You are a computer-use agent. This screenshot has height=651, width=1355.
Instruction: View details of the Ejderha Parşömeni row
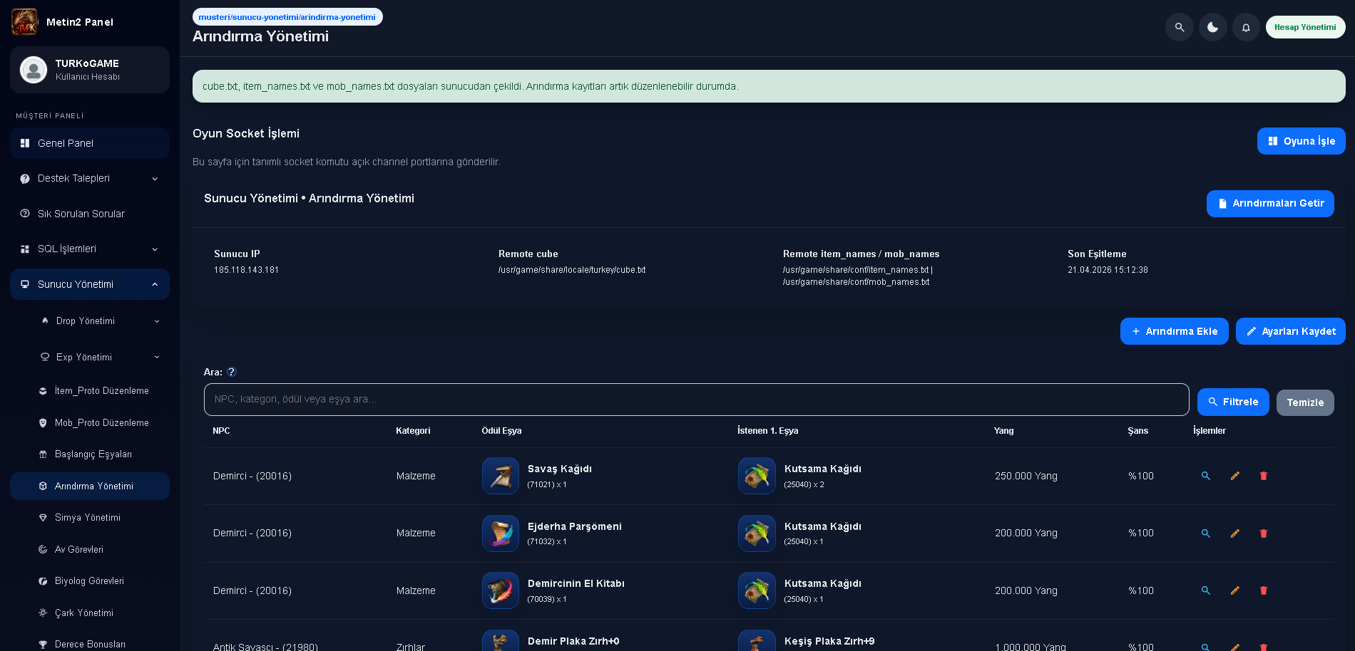click(1206, 533)
